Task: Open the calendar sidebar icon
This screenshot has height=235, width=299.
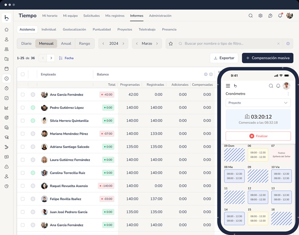Action: 6,69
